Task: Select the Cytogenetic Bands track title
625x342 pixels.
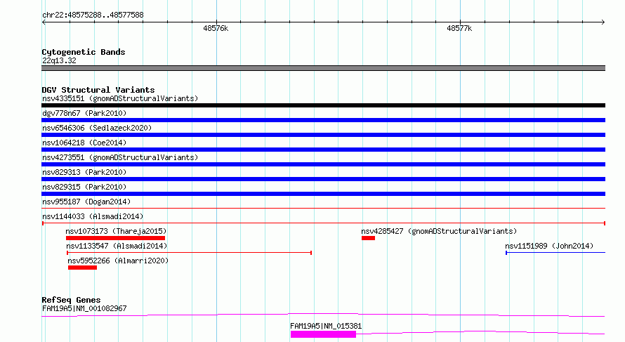Action: (84, 52)
